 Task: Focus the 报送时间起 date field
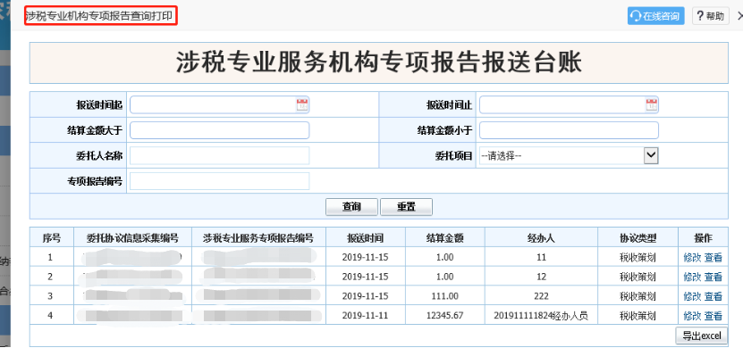point(219,105)
